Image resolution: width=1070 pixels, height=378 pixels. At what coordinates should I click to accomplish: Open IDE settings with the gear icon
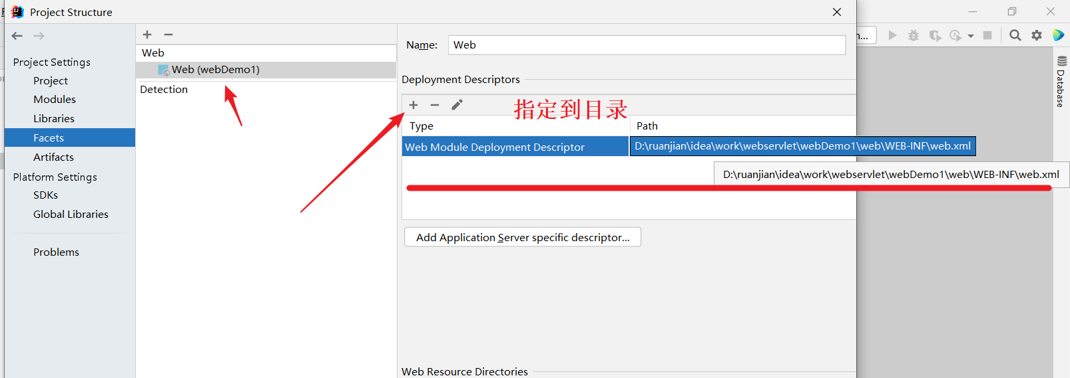click(x=1037, y=35)
